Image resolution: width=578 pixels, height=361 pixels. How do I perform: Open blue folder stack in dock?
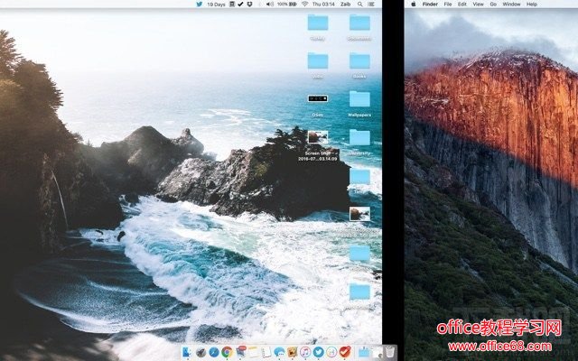pyautogui.click(x=364, y=352)
